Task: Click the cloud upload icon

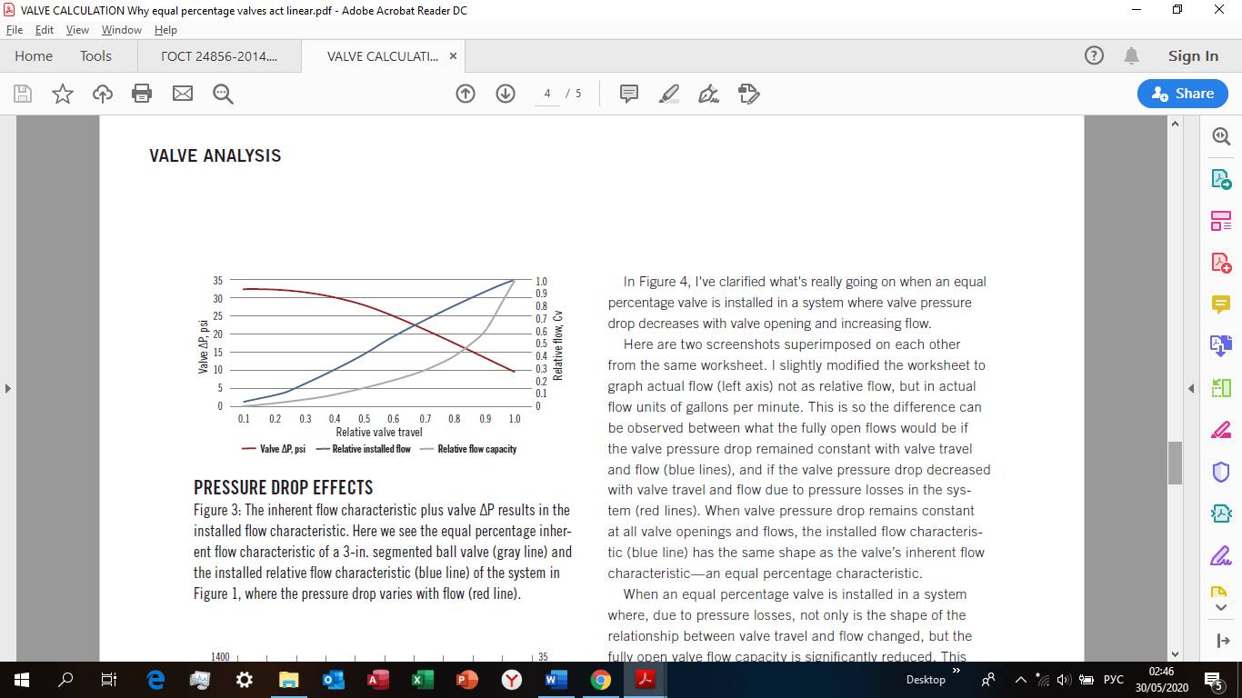Action: point(103,94)
